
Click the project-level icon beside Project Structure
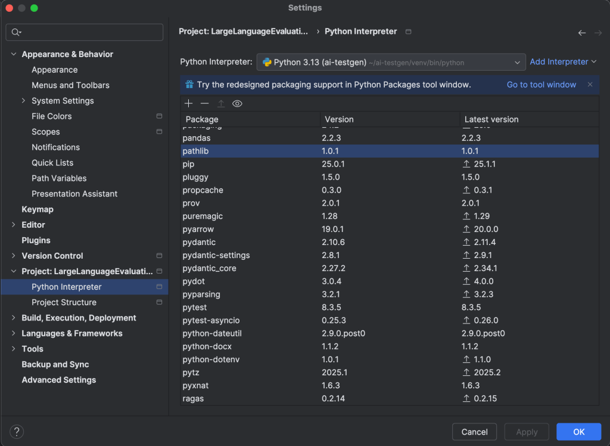(x=159, y=302)
